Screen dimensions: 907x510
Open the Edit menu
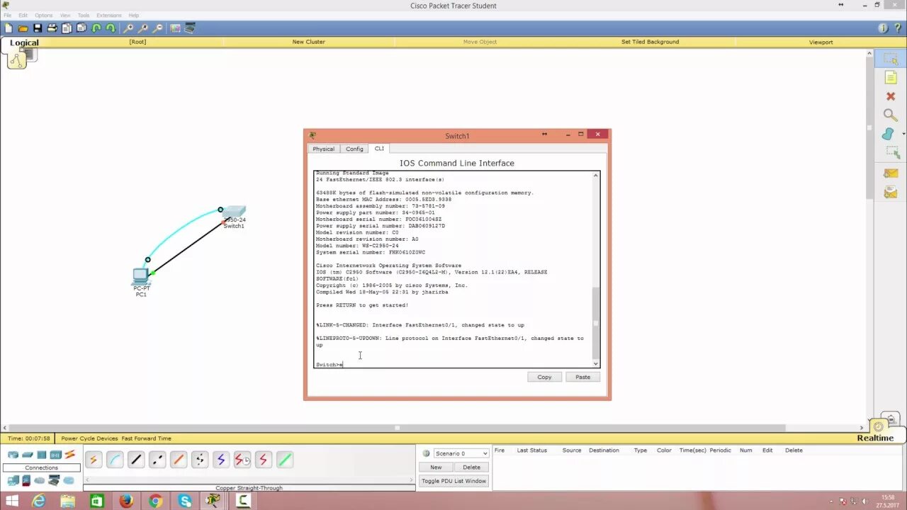(23, 15)
